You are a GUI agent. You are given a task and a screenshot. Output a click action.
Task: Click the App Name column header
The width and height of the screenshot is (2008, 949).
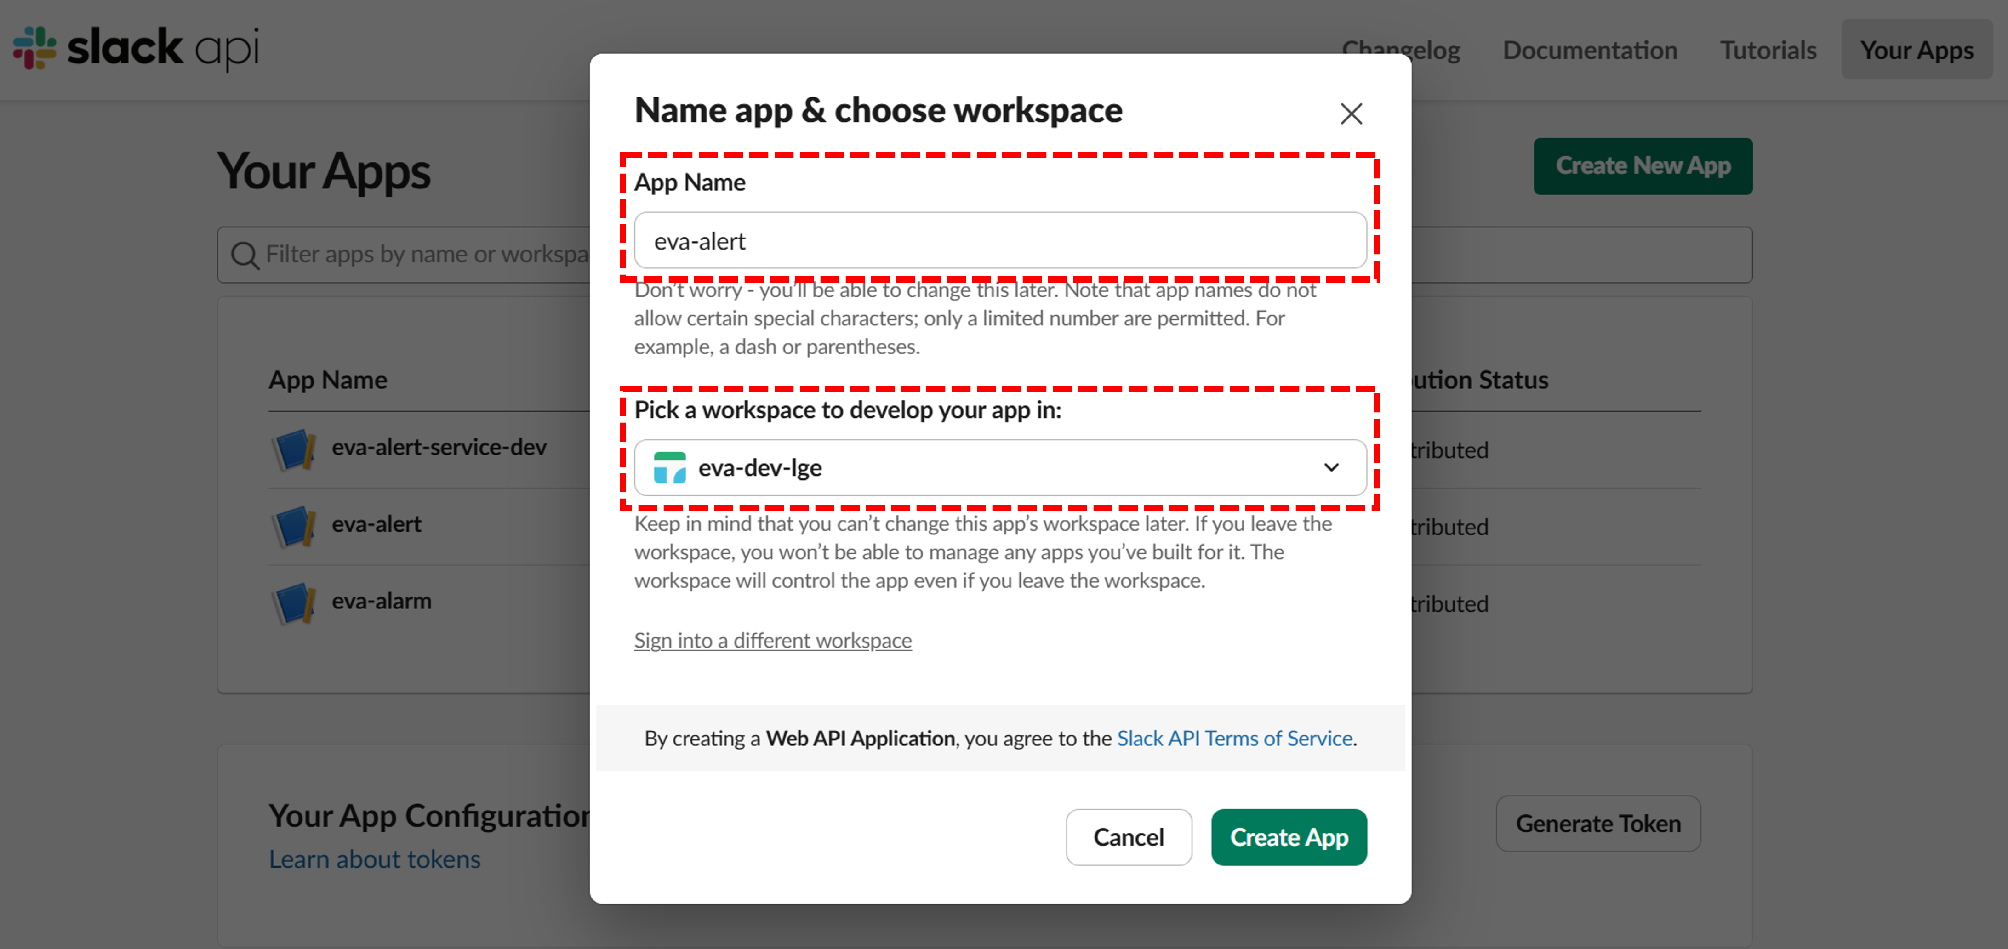pyautogui.click(x=327, y=380)
